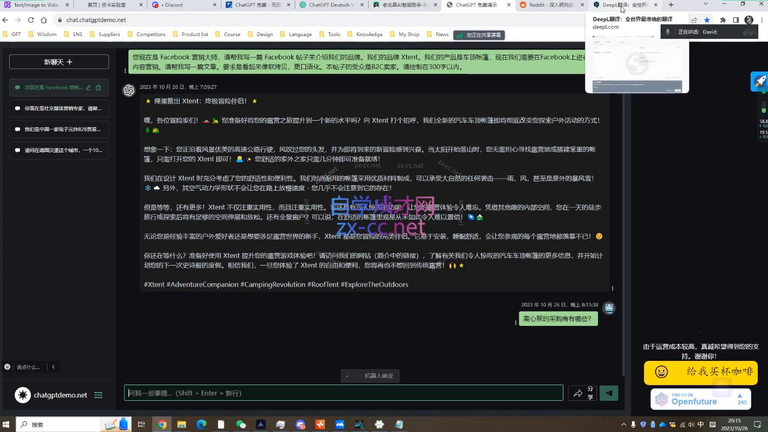Click the blue rocket icon at right edge

pyautogui.click(x=759, y=81)
